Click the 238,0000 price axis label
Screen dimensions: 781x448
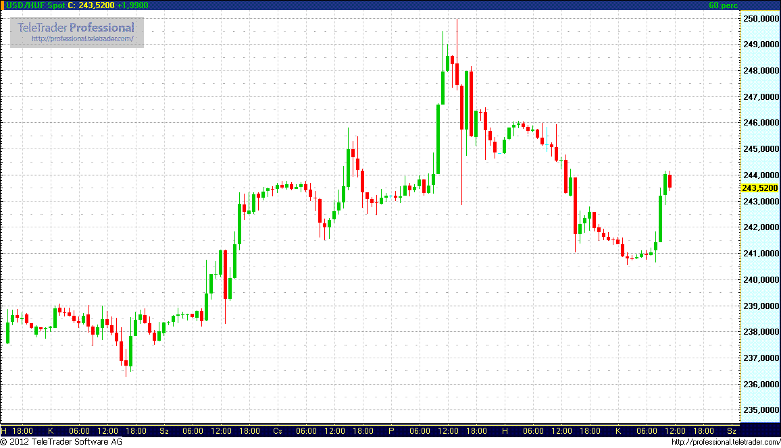[761, 332]
